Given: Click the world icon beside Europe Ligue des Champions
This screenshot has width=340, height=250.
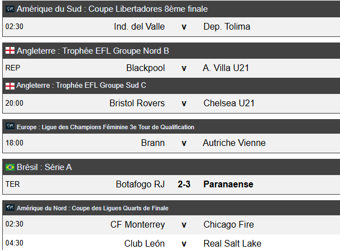Looking at the screenshot, I should pos(10,126).
